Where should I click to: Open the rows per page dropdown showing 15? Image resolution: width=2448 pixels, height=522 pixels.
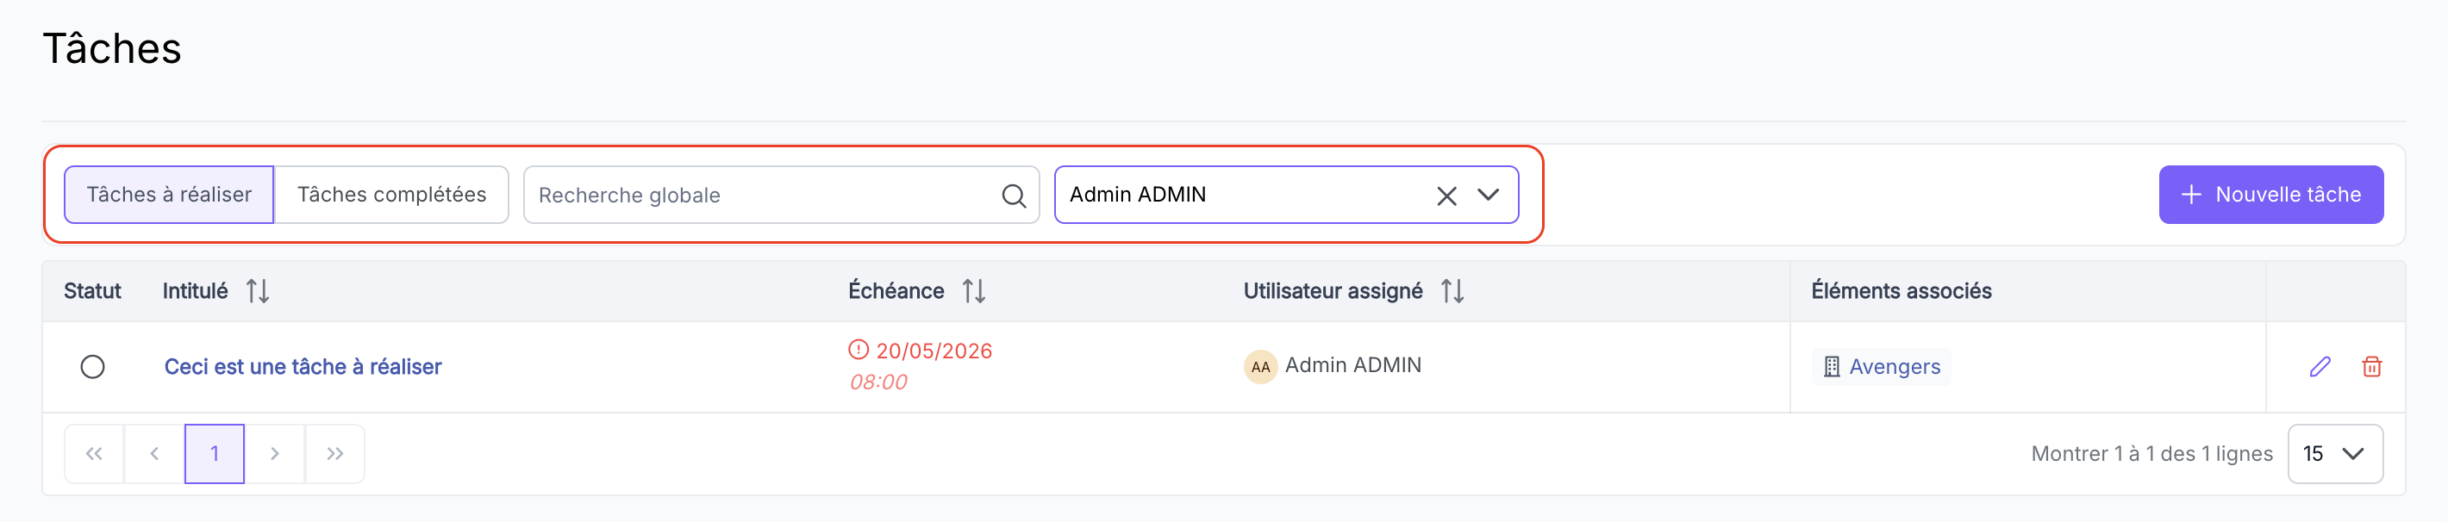pos(2335,454)
